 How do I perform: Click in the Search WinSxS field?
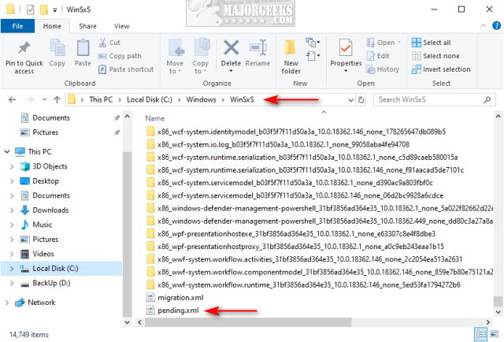pyautogui.click(x=434, y=100)
